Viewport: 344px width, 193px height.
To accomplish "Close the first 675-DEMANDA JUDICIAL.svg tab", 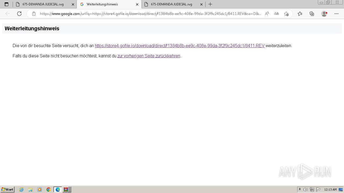I will [73, 4].
